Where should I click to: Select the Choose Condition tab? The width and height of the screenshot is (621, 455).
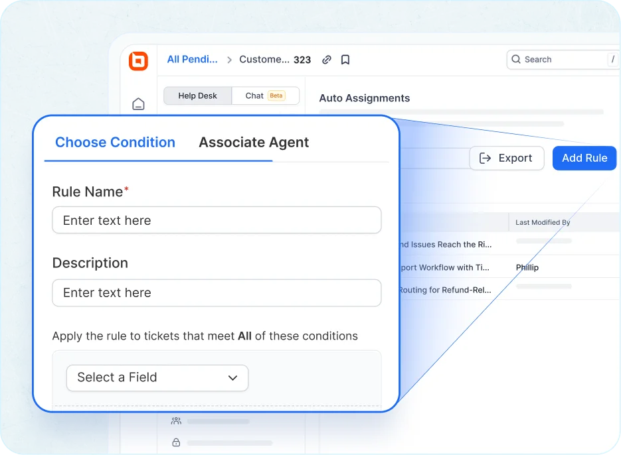coord(115,142)
